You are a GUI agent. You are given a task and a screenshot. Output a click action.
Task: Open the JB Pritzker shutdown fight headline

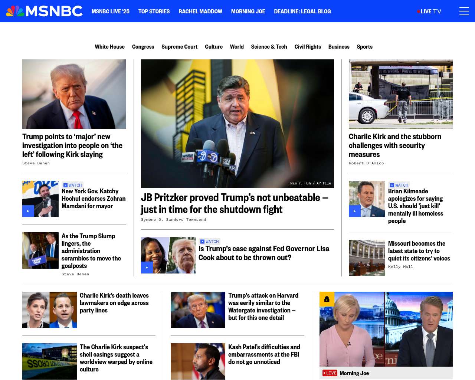point(235,203)
